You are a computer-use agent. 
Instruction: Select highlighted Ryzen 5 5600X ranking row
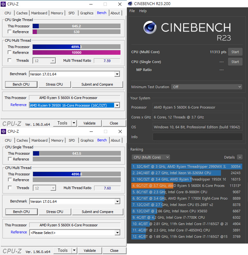click(187, 186)
